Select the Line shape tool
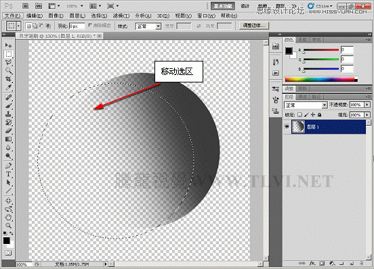 (8, 191)
